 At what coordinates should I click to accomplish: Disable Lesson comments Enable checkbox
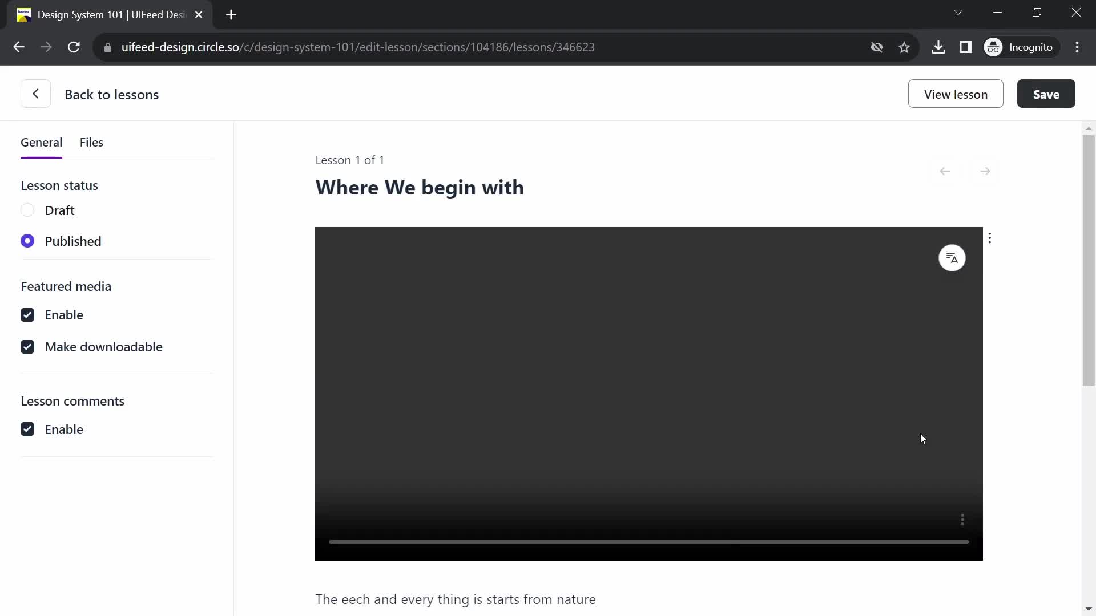(x=27, y=429)
